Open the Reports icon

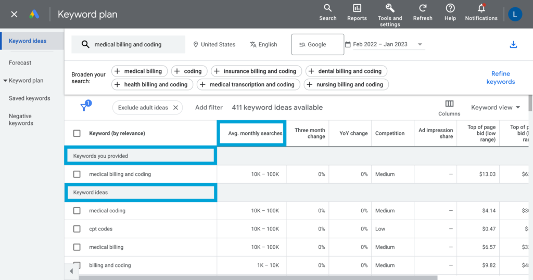tap(357, 12)
